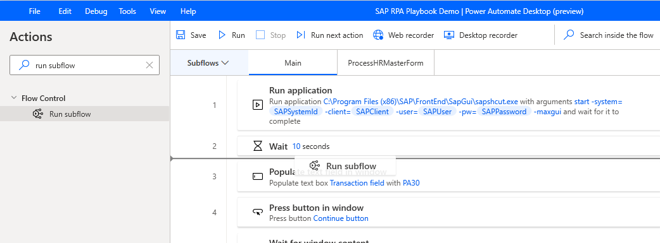Select the Run application action step
The image size is (660, 243).
click(x=448, y=105)
